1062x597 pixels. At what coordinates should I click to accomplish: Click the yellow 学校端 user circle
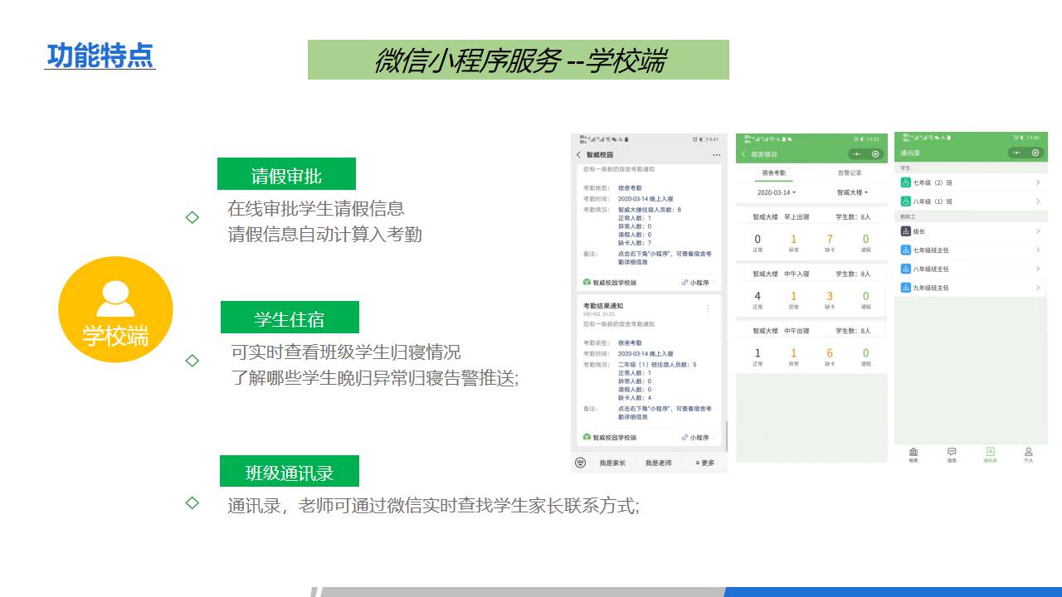pos(115,309)
